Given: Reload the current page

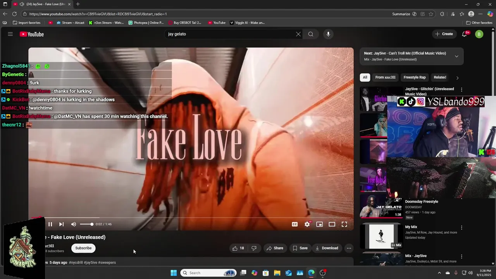Looking at the screenshot, I should coord(14,14).
